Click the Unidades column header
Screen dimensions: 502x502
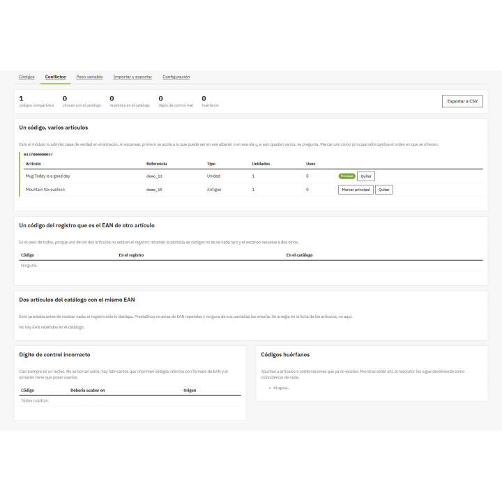click(261, 164)
